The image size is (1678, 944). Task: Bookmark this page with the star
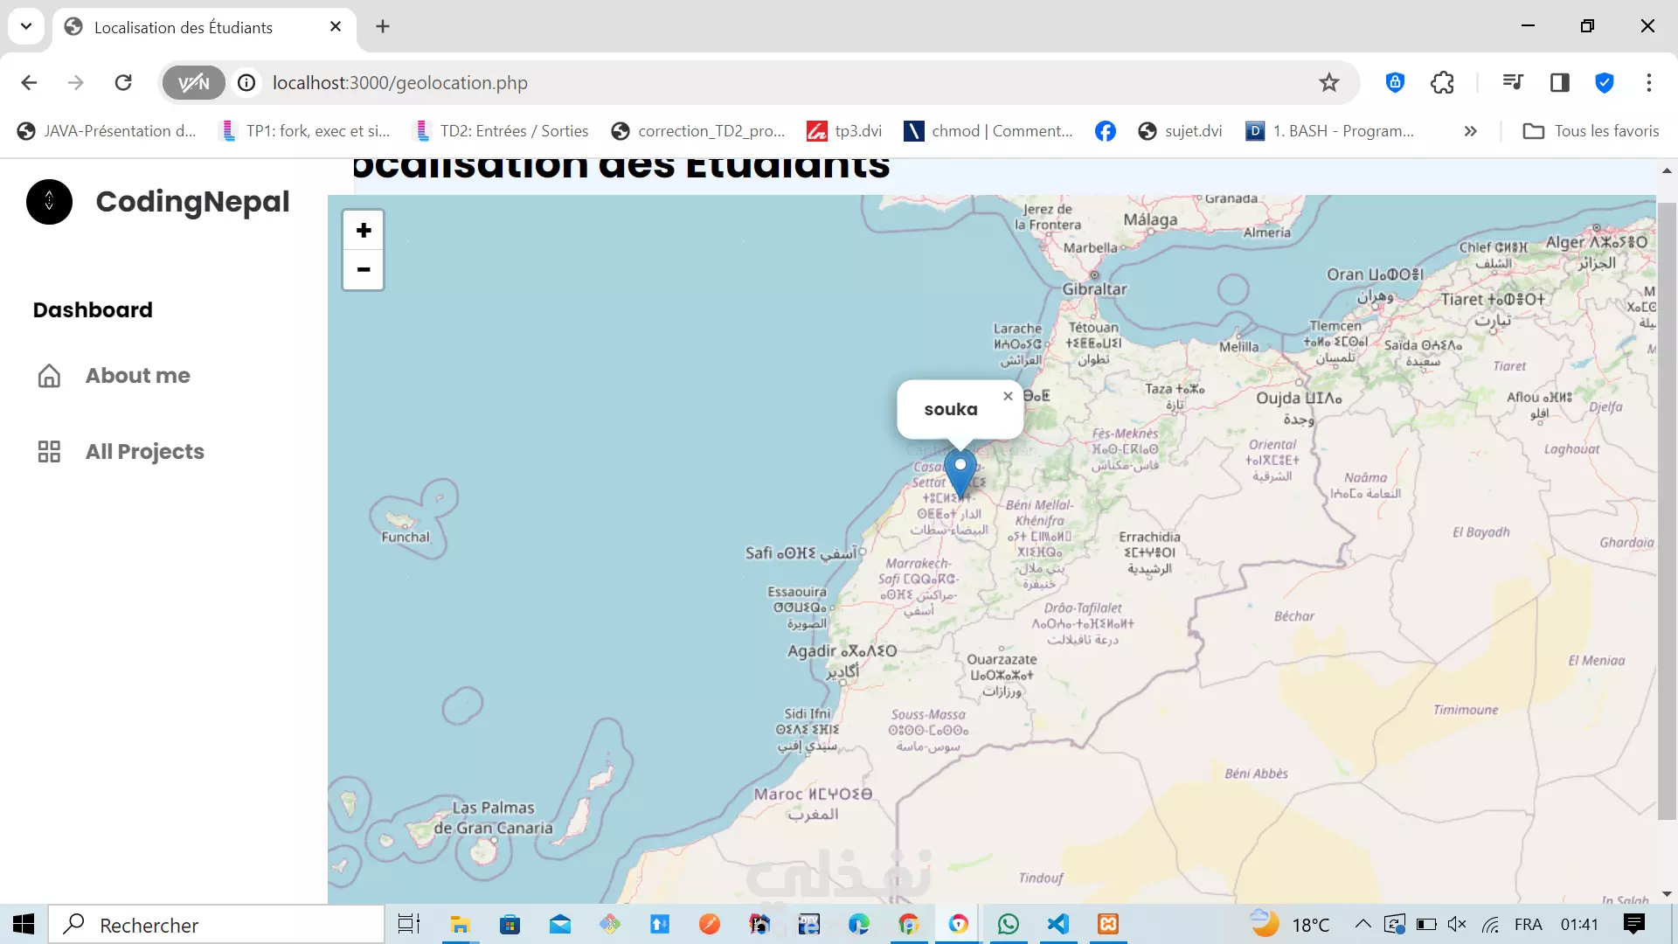pos(1329,83)
